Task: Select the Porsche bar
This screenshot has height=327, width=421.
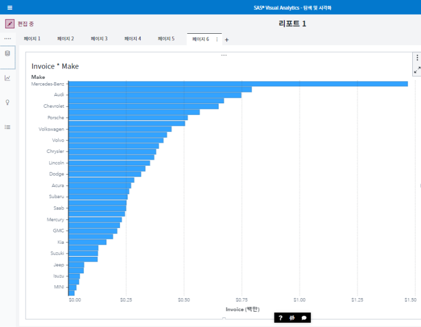Action: (x=128, y=118)
